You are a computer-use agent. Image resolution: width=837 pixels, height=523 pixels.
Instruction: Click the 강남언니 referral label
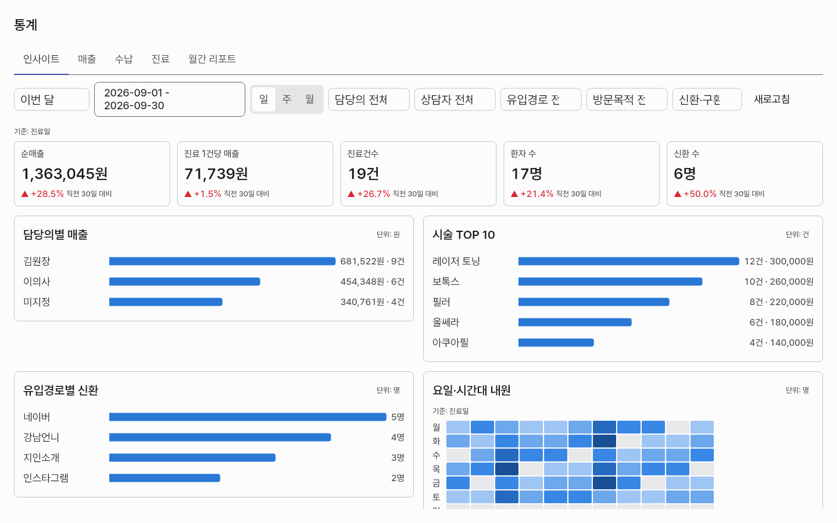[41, 438]
